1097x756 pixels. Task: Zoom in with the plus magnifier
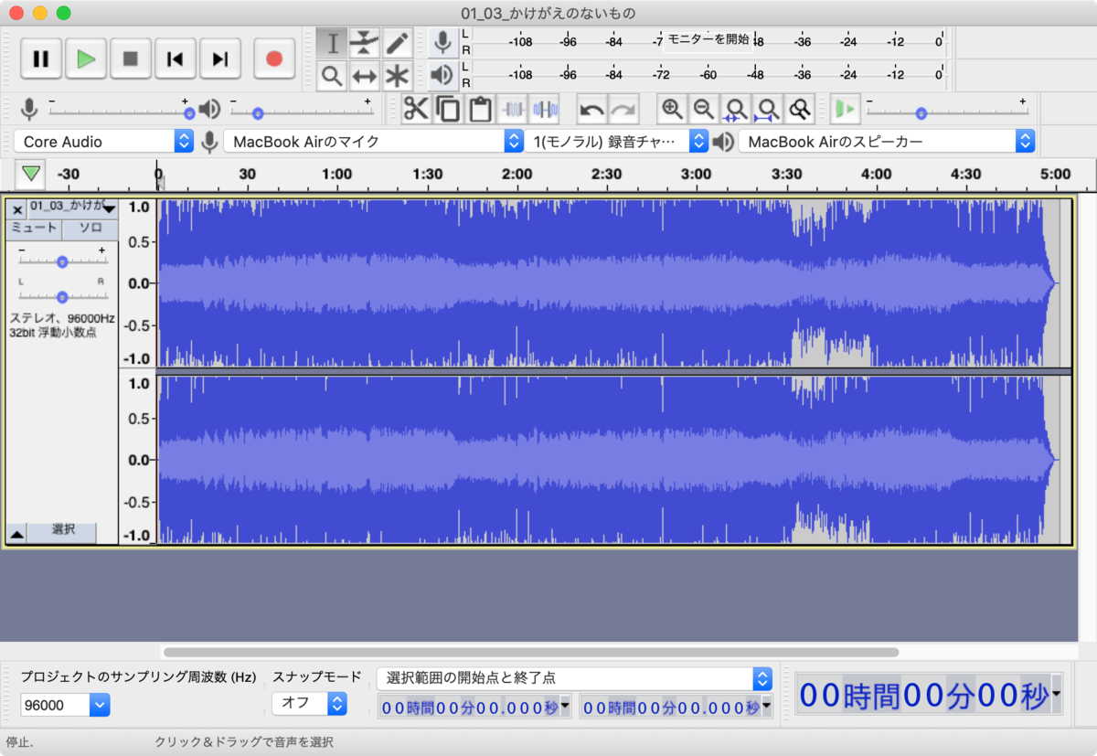coord(672,110)
